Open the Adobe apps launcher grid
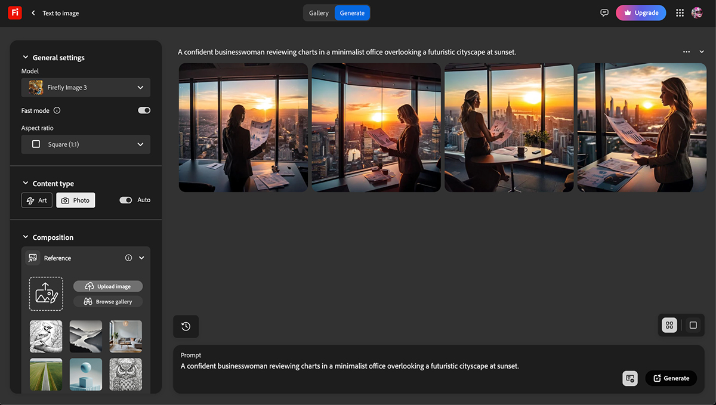The image size is (716, 405). click(x=680, y=13)
